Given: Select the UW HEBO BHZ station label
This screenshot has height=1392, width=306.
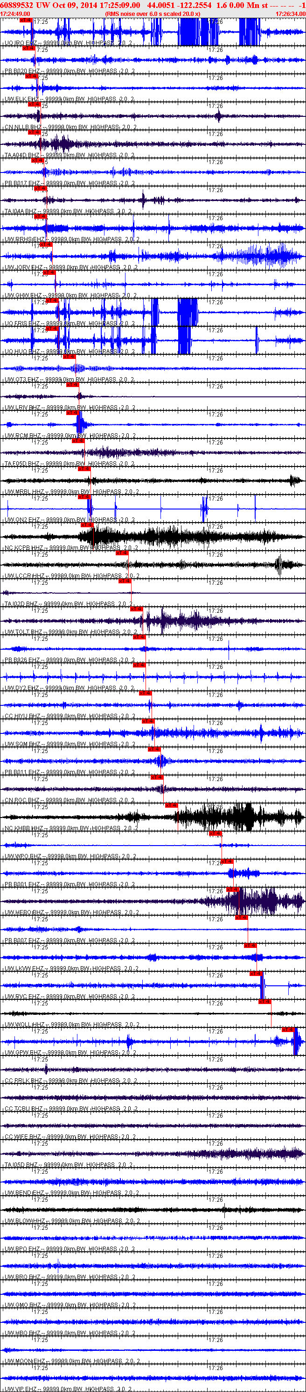Looking at the screenshot, I should 72,913.
